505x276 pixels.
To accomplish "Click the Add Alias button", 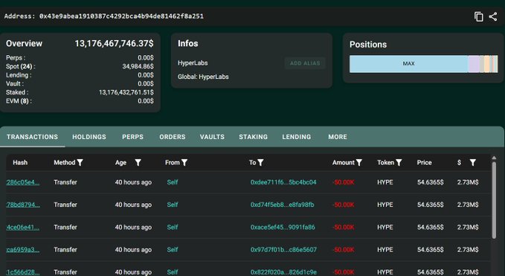I will (x=305, y=63).
